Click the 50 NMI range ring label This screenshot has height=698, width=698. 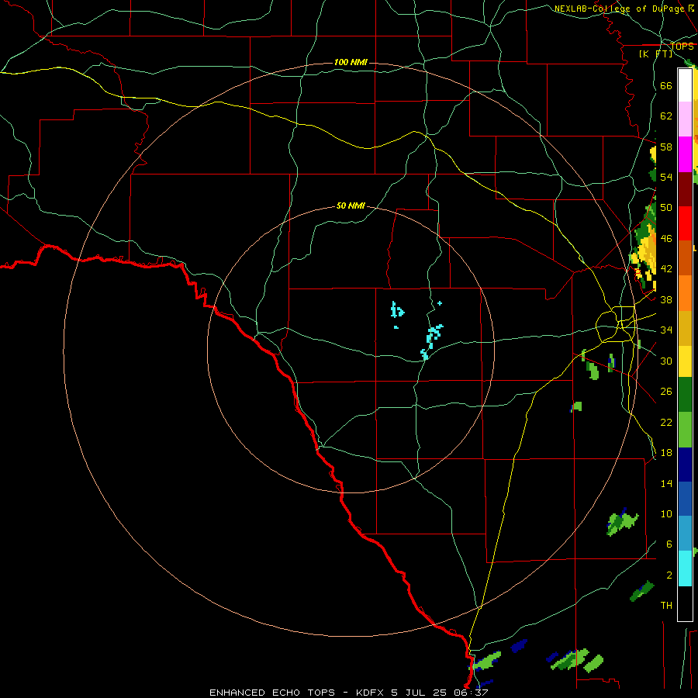351,206
